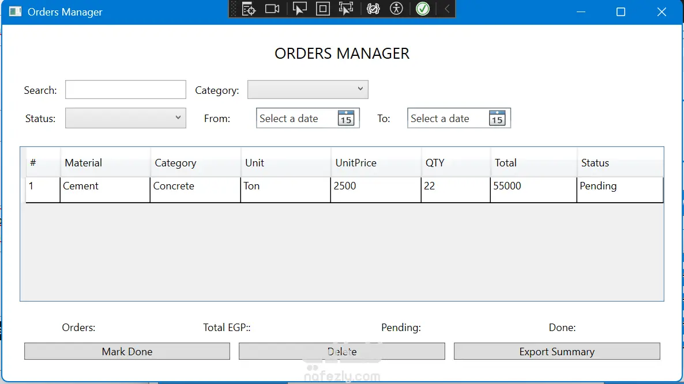Sort by the Status column header
Image resolution: width=684 pixels, height=384 pixels.
(620, 162)
